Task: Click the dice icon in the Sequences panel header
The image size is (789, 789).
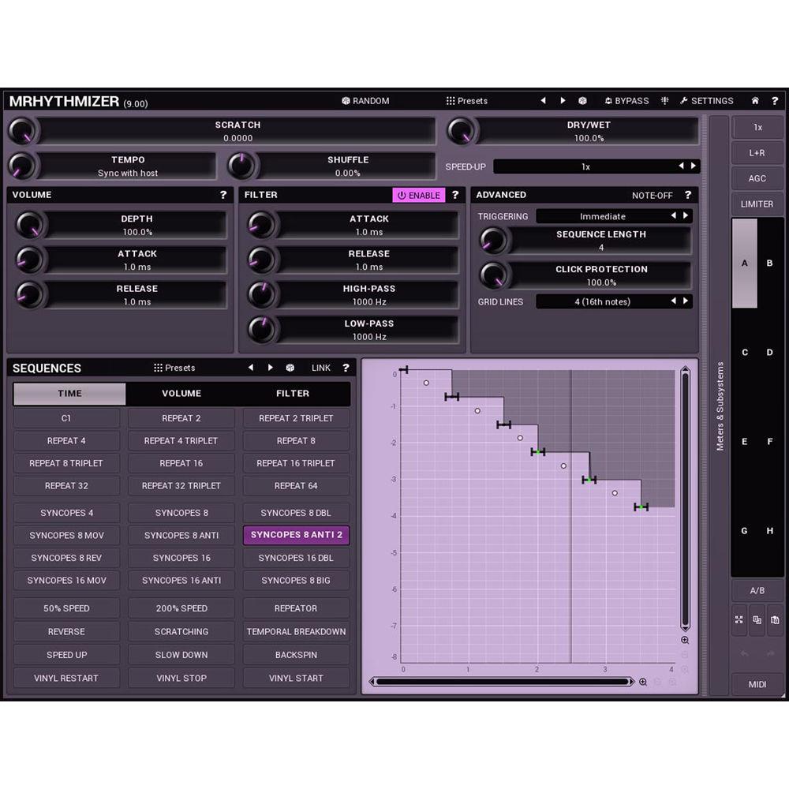Action: pos(290,367)
